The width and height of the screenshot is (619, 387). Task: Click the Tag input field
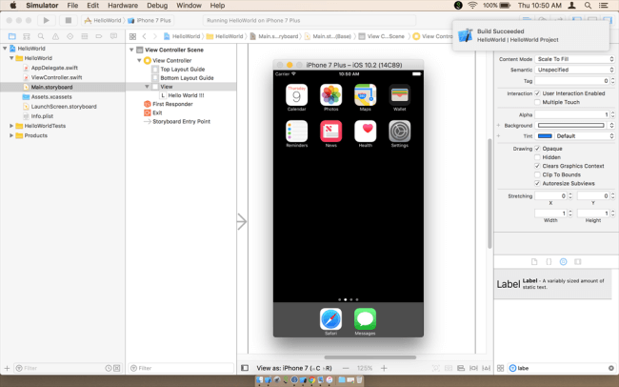pos(572,81)
